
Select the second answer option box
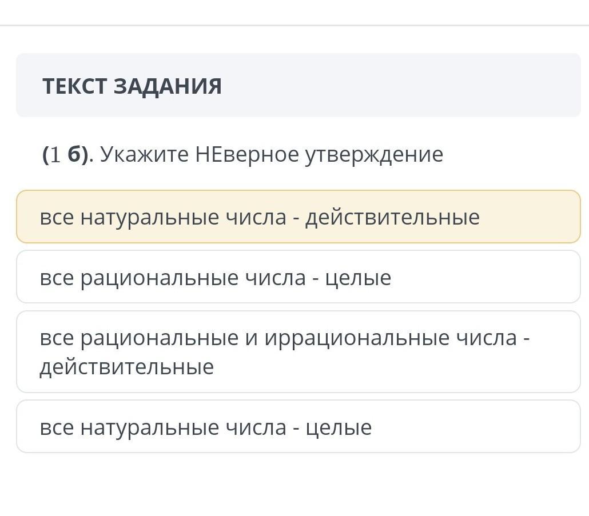click(x=298, y=278)
